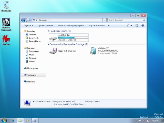Select the CD Drive (D:) disc icon
The height and width of the screenshot is (123, 164).
(93, 51)
